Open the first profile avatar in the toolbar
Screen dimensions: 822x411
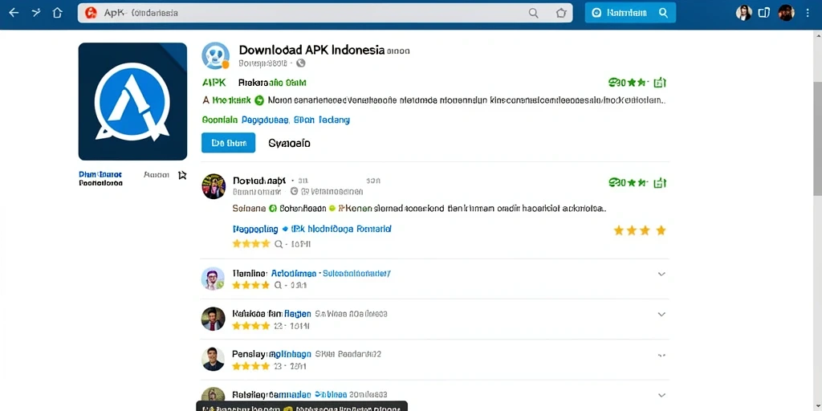tap(743, 13)
